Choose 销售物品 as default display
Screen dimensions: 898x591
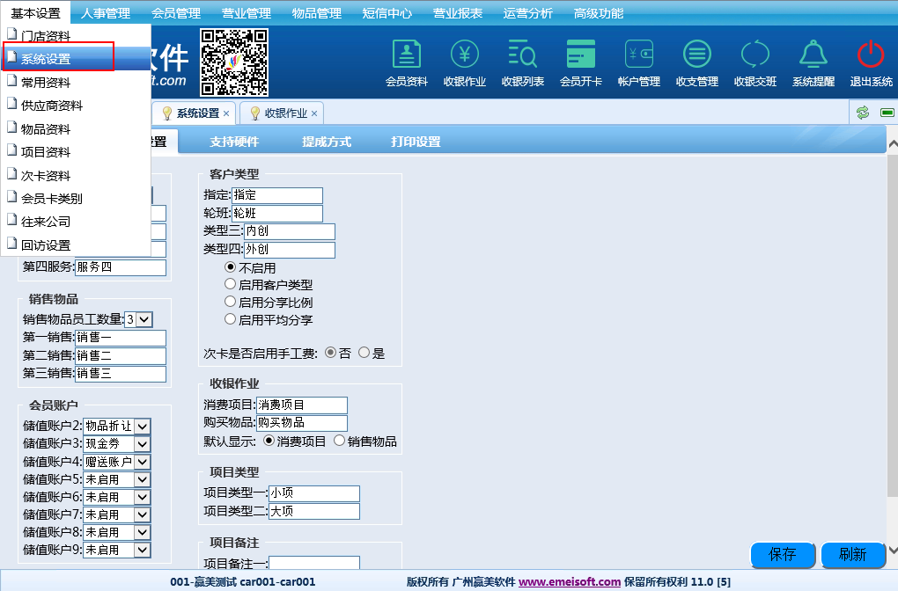coord(340,441)
